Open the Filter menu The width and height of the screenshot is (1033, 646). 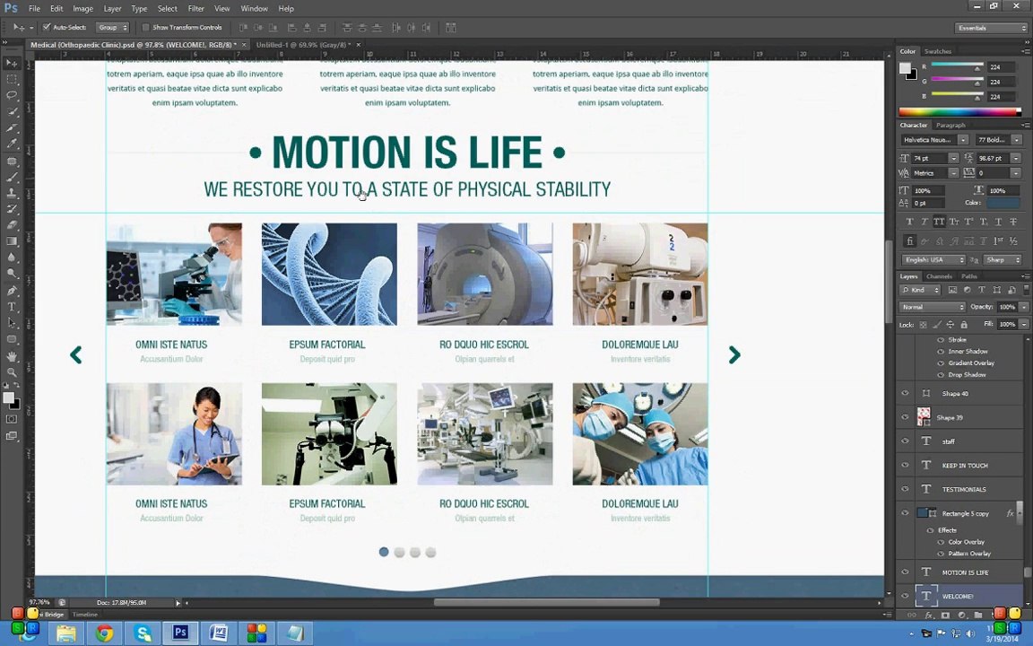coord(195,8)
